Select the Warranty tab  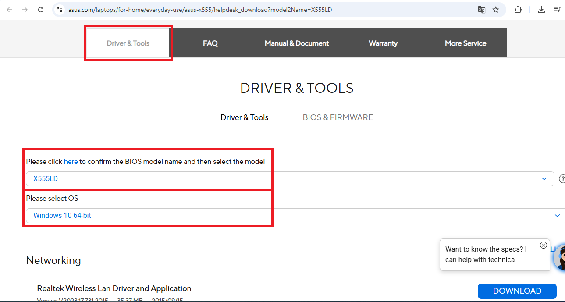pos(383,43)
